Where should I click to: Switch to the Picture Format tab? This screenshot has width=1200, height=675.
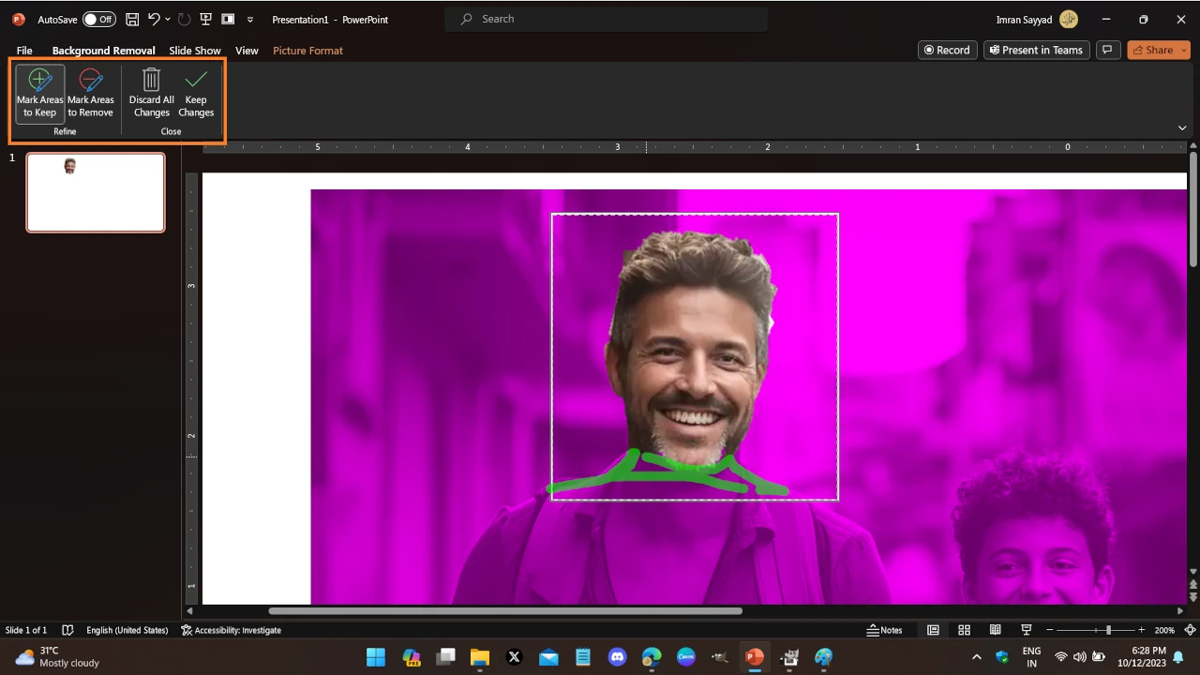307,51
